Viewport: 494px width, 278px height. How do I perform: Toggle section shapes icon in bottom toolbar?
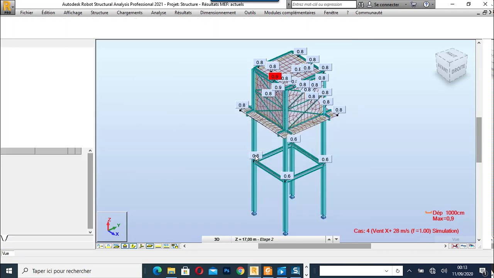(x=141, y=246)
